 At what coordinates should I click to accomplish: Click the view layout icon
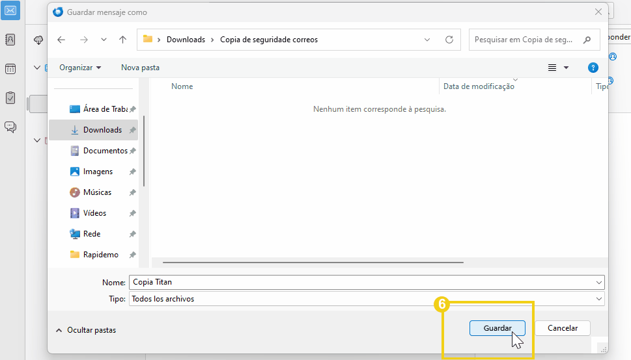(x=552, y=68)
